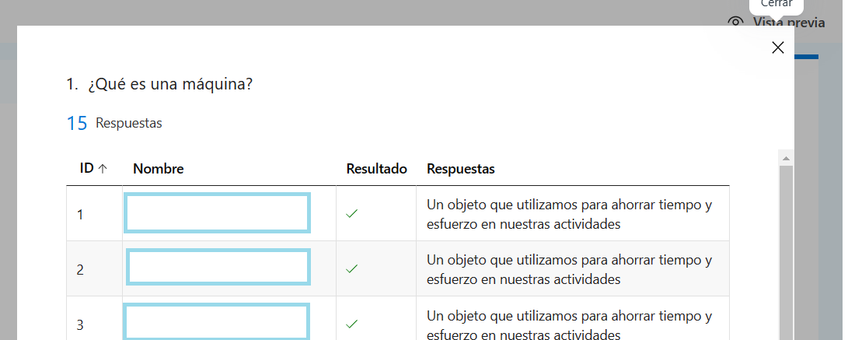Click the green checkmark in row 2
Viewport: 848px width, 340px height.
click(351, 268)
